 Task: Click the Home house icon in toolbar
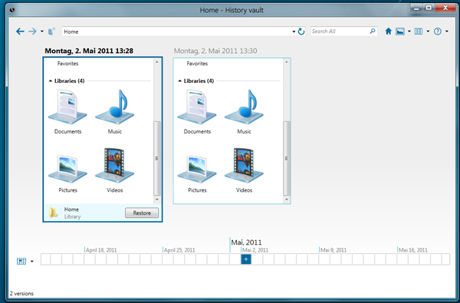coord(389,31)
